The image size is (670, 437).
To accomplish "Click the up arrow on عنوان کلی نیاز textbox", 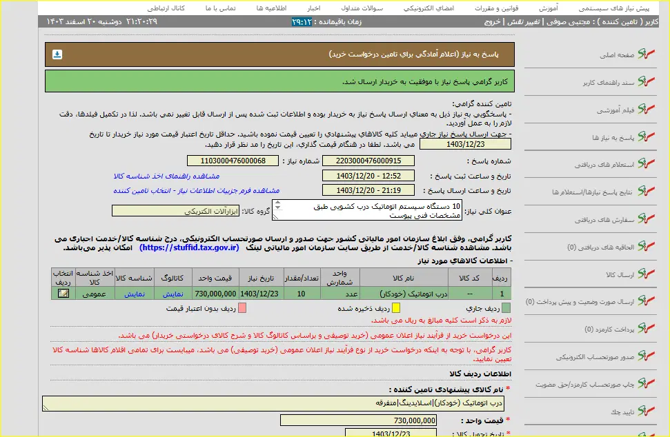I will click(x=278, y=203).
